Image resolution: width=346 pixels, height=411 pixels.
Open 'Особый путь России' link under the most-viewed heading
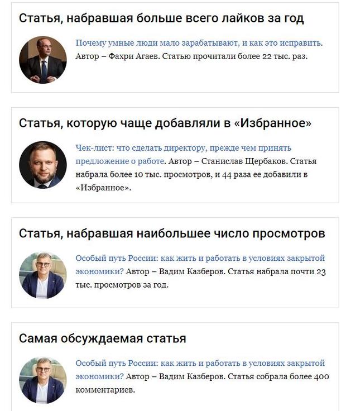[x=200, y=258]
